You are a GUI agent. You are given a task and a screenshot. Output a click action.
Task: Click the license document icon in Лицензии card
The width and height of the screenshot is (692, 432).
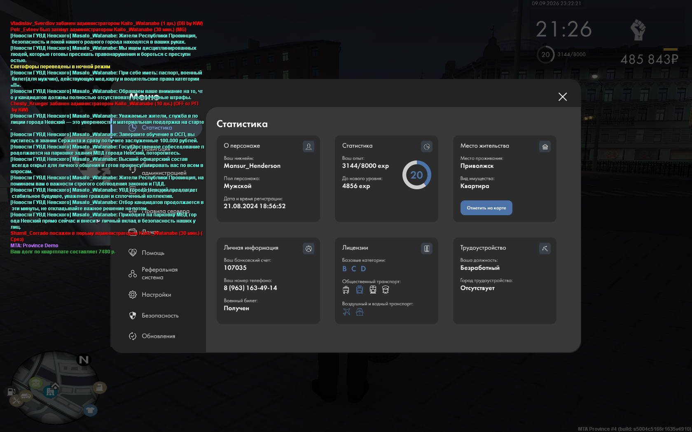pos(427,249)
